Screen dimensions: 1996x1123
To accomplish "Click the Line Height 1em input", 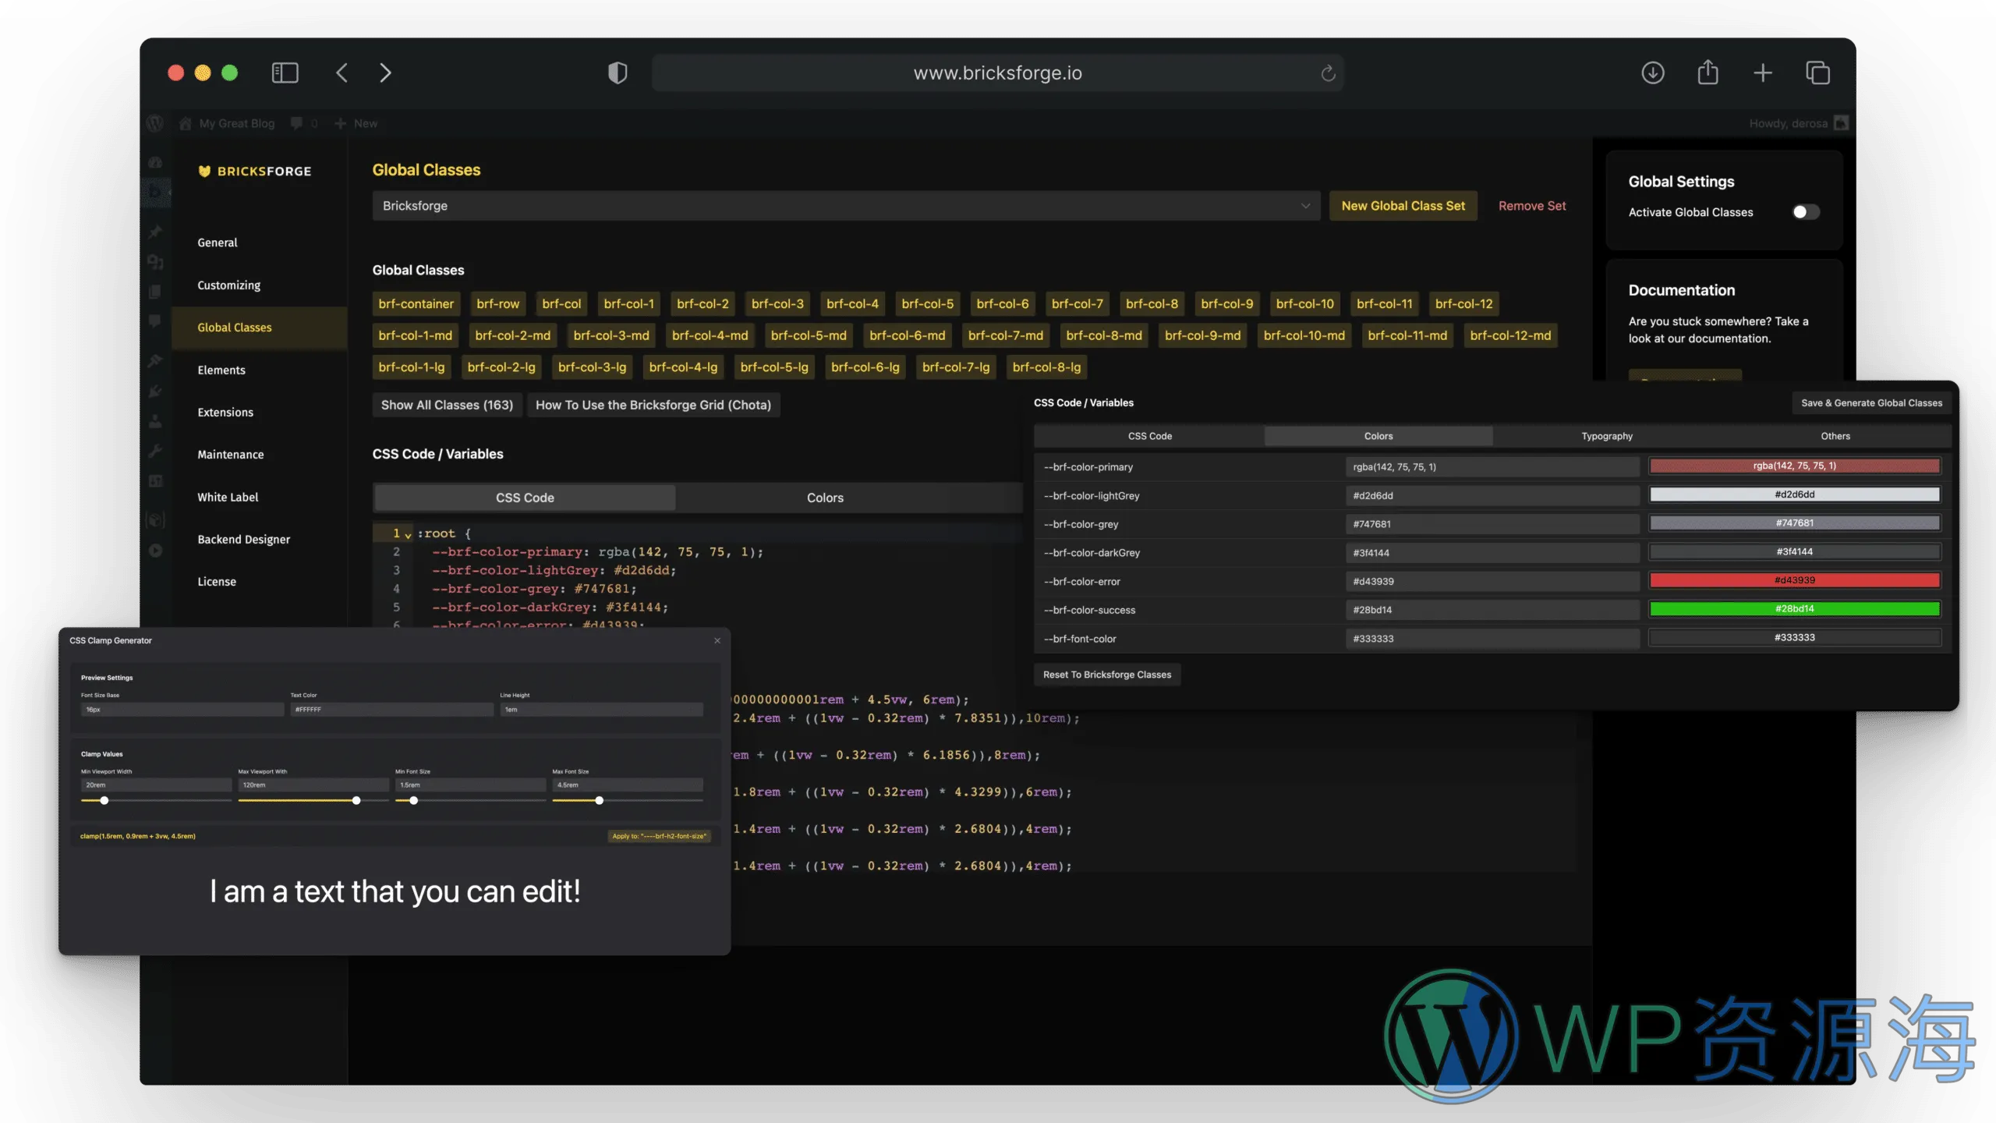I will [601, 710].
